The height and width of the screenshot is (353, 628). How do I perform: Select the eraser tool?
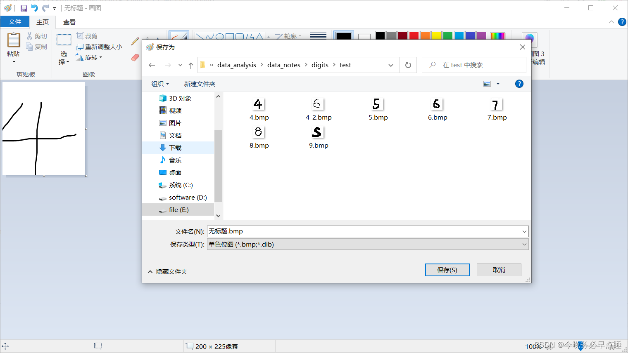(x=135, y=57)
